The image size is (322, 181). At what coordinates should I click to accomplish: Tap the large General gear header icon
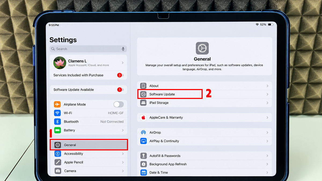tap(202, 48)
